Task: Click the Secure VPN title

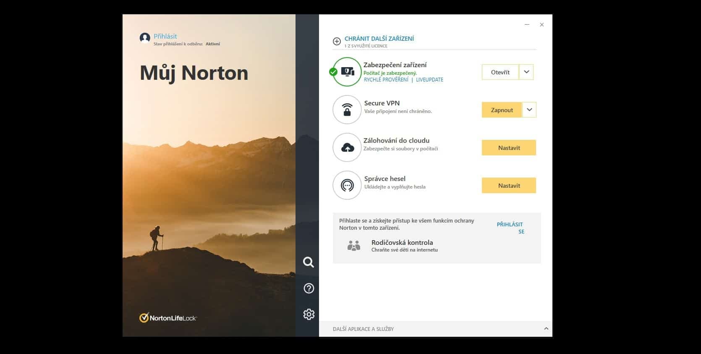Action: coord(382,103)
